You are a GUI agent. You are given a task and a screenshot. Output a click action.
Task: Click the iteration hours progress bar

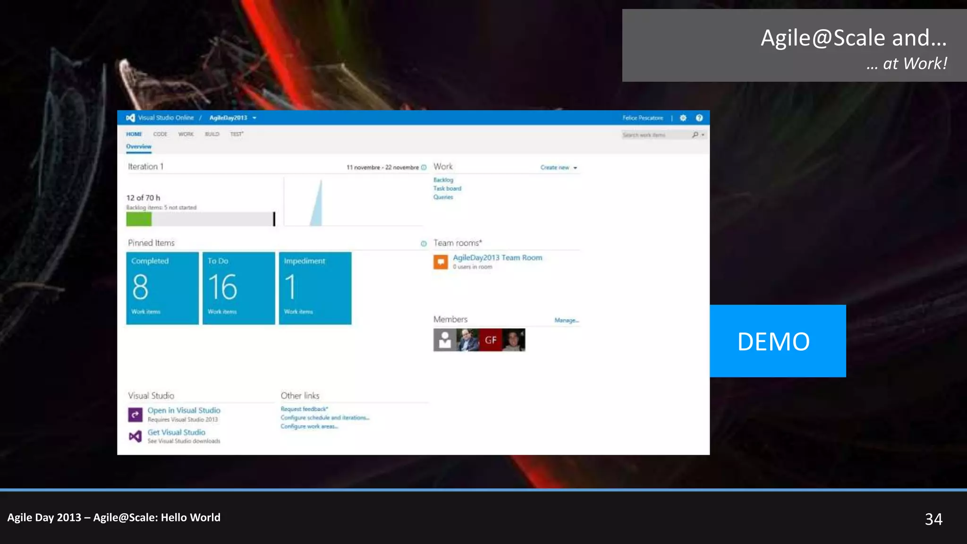point(200,219)
